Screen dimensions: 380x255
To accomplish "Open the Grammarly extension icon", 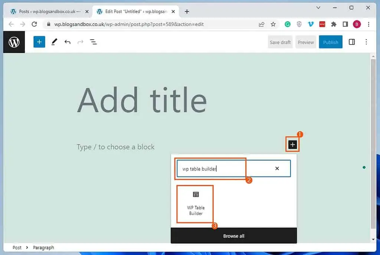I will tap(288, 24).
